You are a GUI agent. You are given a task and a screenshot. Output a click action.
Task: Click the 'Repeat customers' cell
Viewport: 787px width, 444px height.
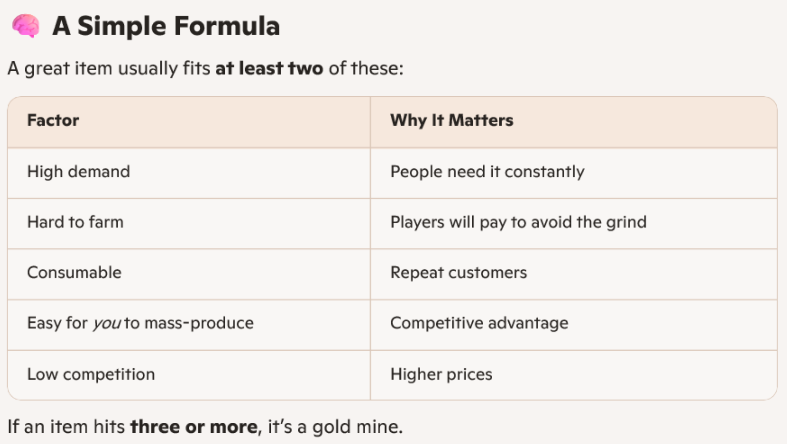coord(458,273)
